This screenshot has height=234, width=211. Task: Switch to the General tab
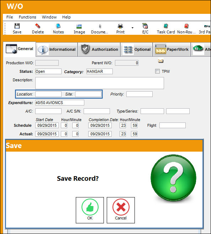click(x=20, y=49)
